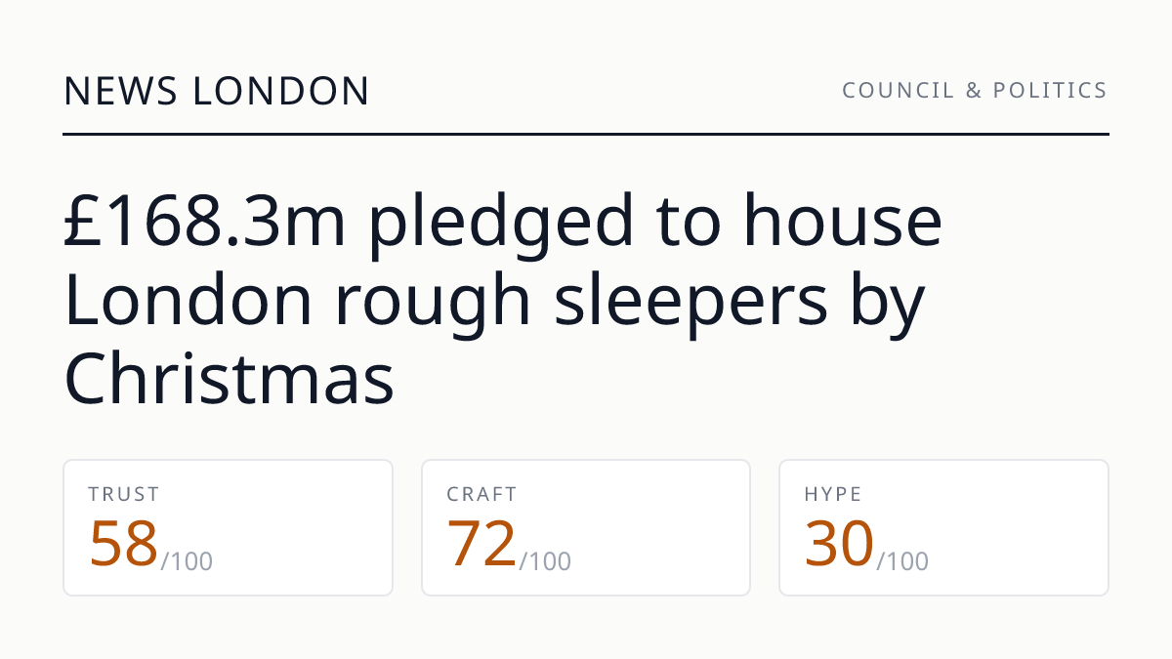Click the /100 beside Craft score

(545, 561)
